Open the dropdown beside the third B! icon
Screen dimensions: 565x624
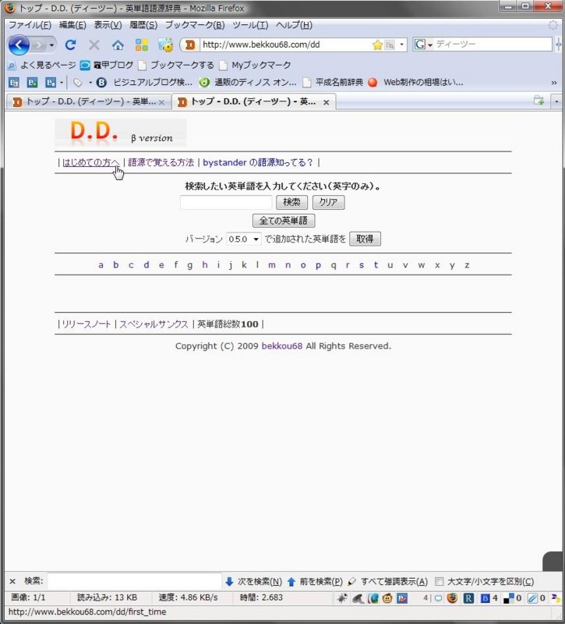(x=62, y=83)
